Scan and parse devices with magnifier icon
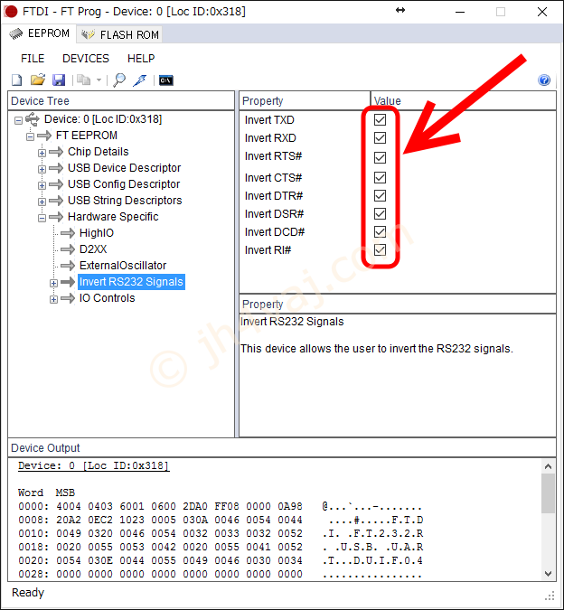Image resolution: width=564 pixels, height=610 pixels. tap(119, 80)
